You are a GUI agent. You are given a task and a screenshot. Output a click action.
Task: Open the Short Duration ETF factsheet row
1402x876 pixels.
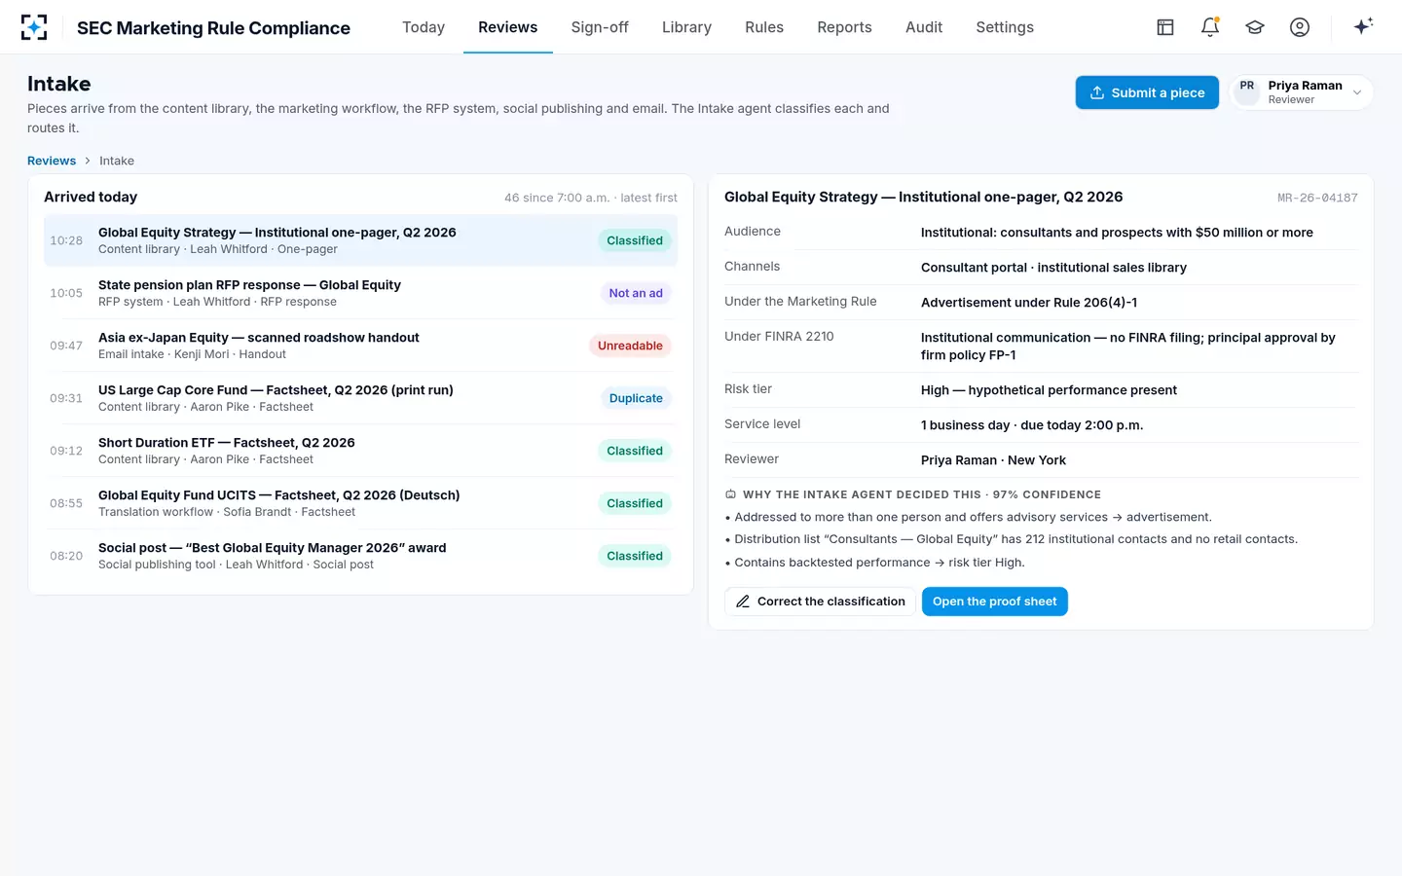point(360,451)
